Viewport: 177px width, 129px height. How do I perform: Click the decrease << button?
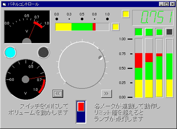58,93
